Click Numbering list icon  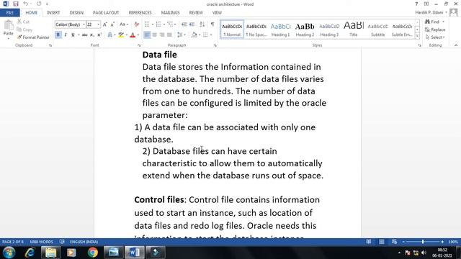(158, 24)
